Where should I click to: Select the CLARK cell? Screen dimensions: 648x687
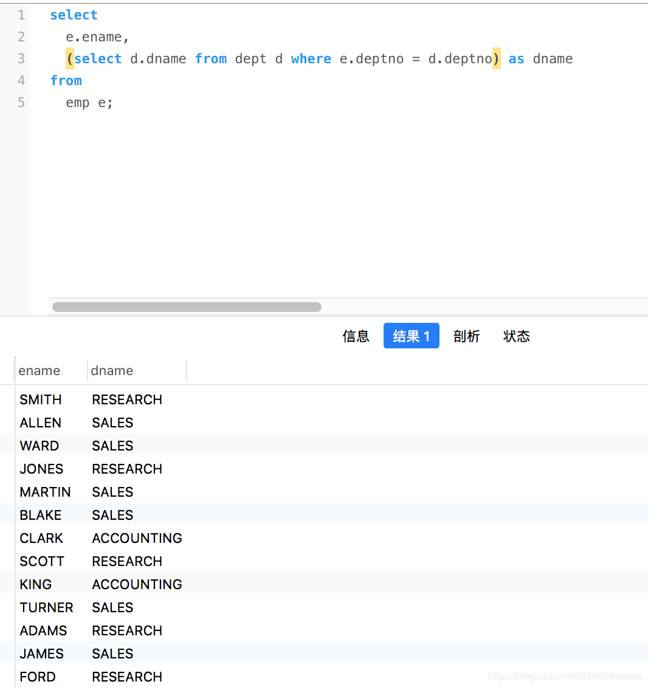point(41,538)
